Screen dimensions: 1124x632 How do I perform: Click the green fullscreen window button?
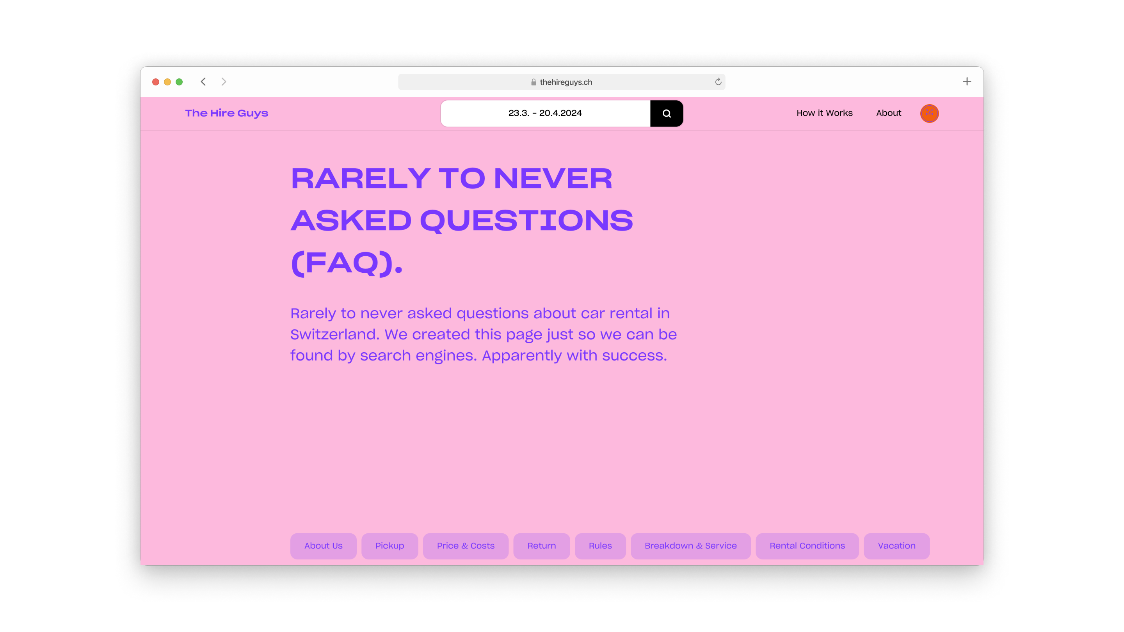click(x=179, y=82)
